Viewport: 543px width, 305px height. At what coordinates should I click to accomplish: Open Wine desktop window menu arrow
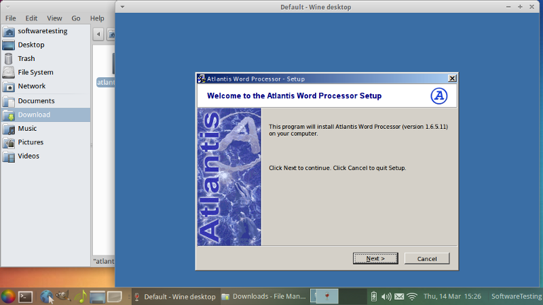(x=122, y=7)
